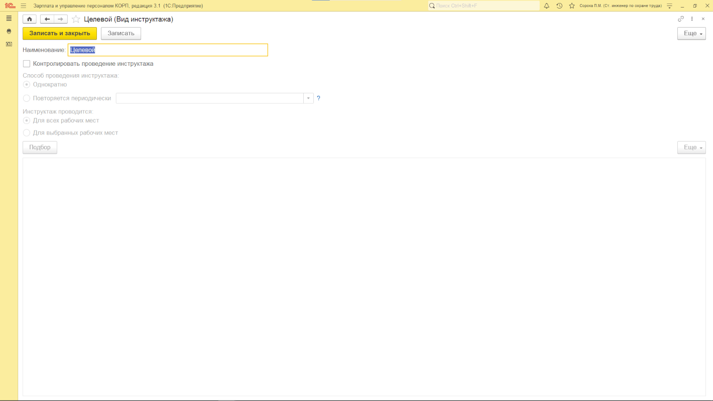Add Целевой form to favorites with the star
Viewport: 713px width, 401px height.
76,19
